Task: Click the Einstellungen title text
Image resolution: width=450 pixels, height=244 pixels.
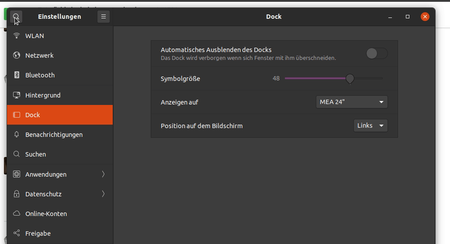Action: (x=59, y=17)
